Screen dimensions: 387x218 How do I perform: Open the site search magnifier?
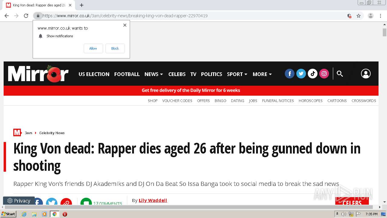coord(340,74)
